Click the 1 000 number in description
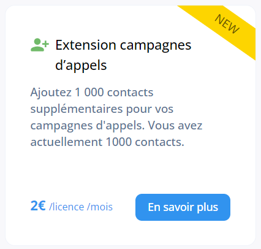Viewport: 261px width, 249px height. [89, 93]
